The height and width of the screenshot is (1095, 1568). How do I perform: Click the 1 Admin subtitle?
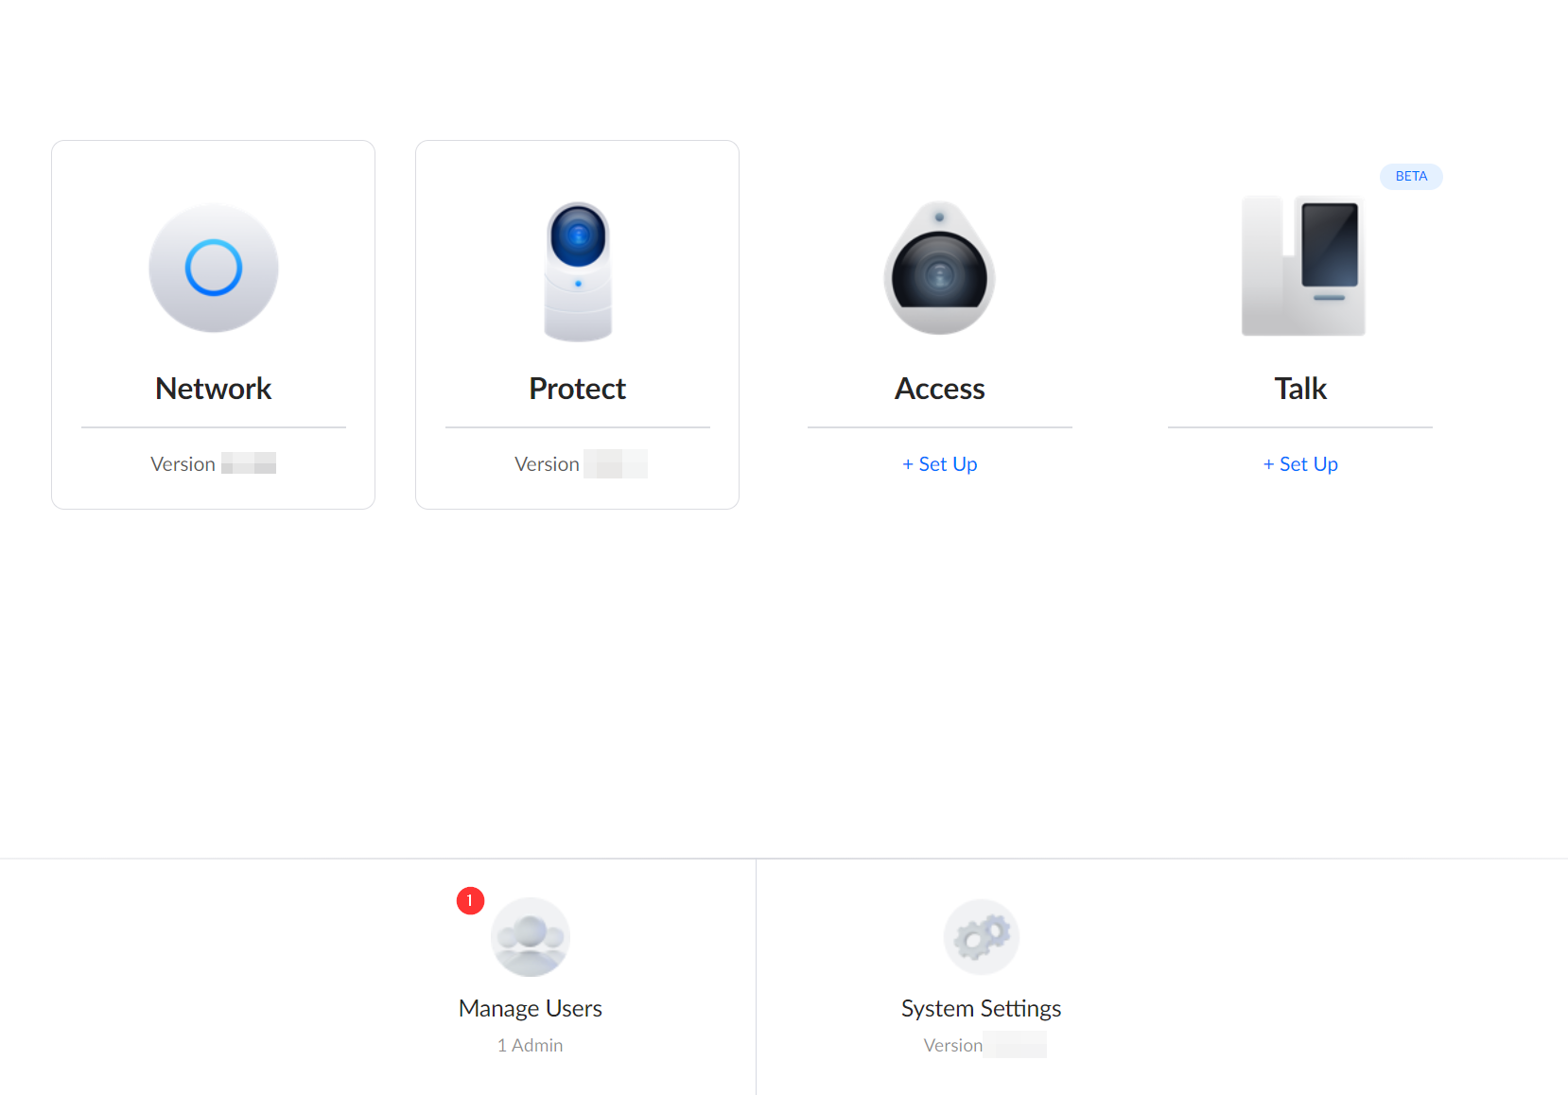point(530,1046)
